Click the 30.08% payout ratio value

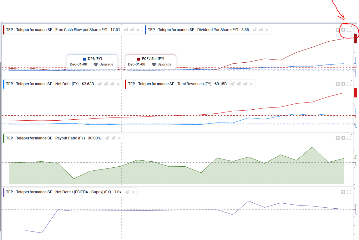(x=94, y=138)
